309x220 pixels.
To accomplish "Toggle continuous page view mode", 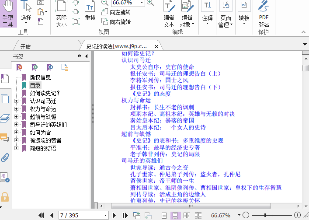I will [x=175, y=216].
